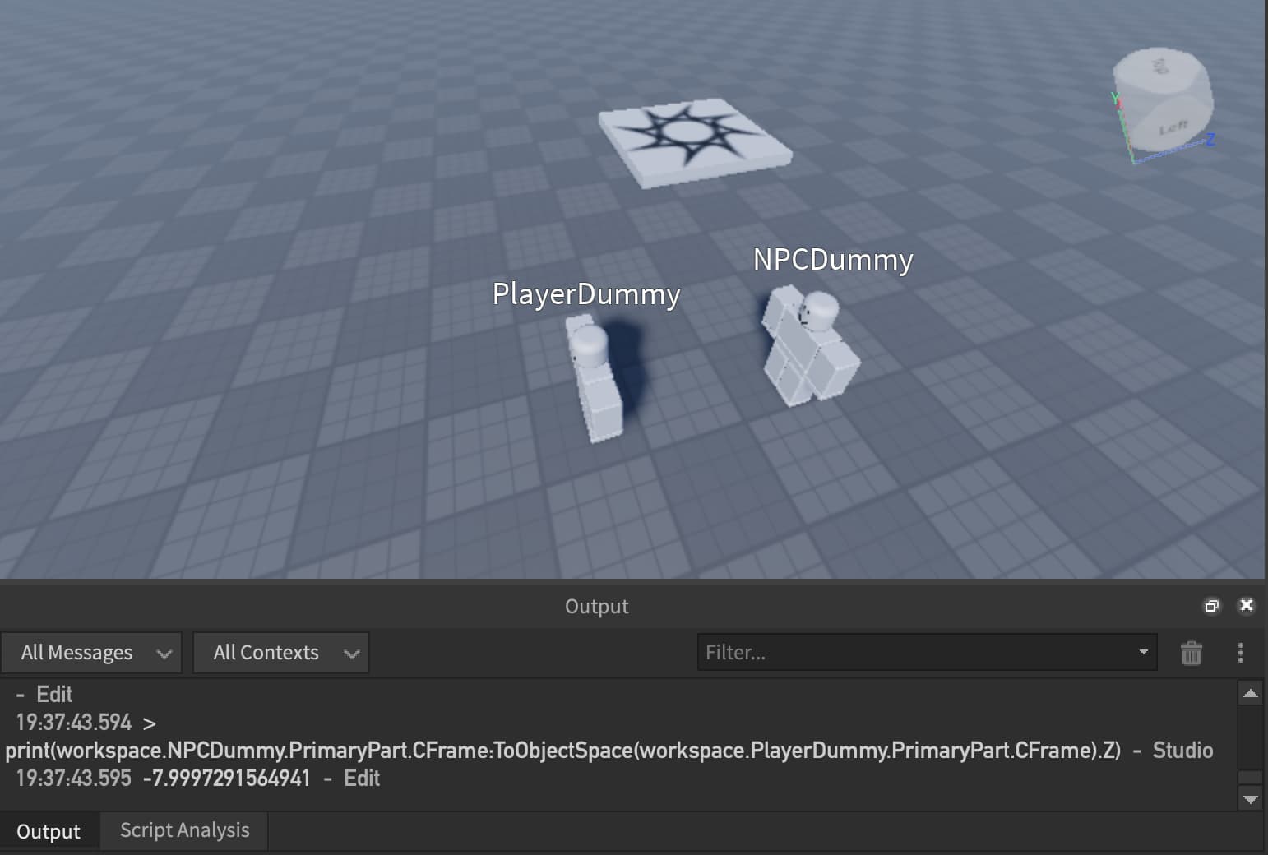Click the NPCDummy name label
This screenshot has width=1268, height=855.
[833, 260]
